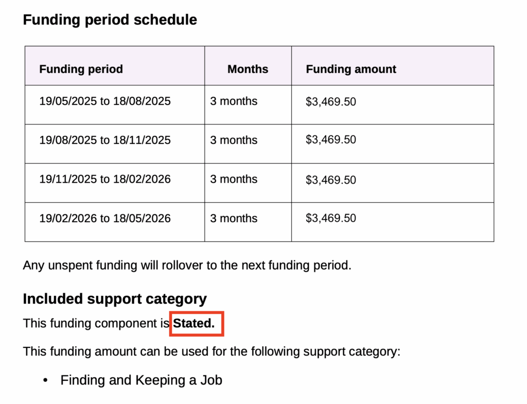The width and height of the screenshot is (527, 404).
Task: Select the 'Finding and Keeping a Job' bullet
Action: (141, 380)
